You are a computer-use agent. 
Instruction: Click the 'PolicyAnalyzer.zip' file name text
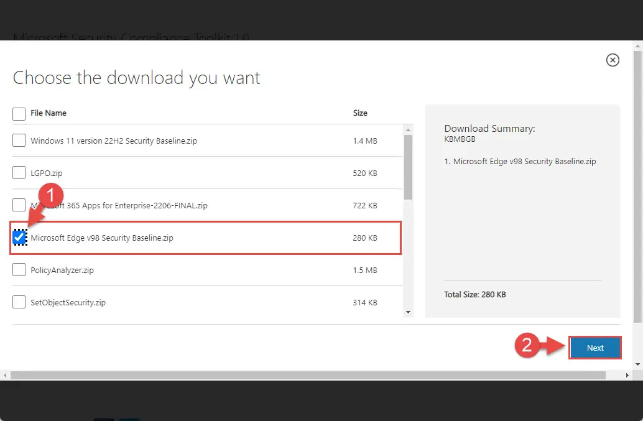(62, 270)
